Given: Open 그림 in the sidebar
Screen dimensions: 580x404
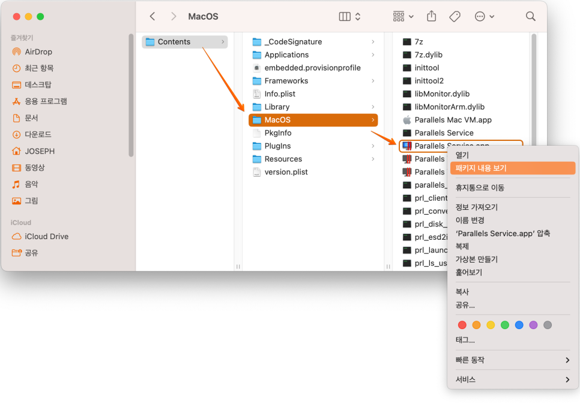Looking at the screenshot, I should pyautogui.click(x=25, y=201).
